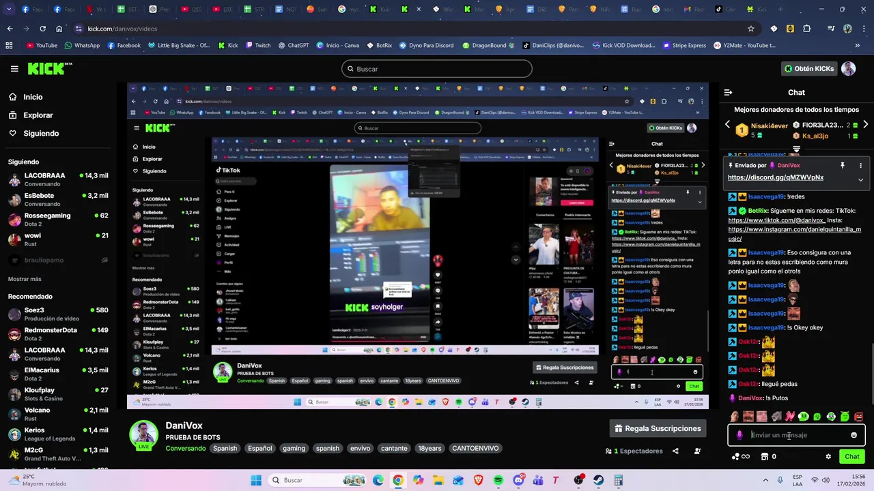Go to browser home page

click(x=59, y=29)
